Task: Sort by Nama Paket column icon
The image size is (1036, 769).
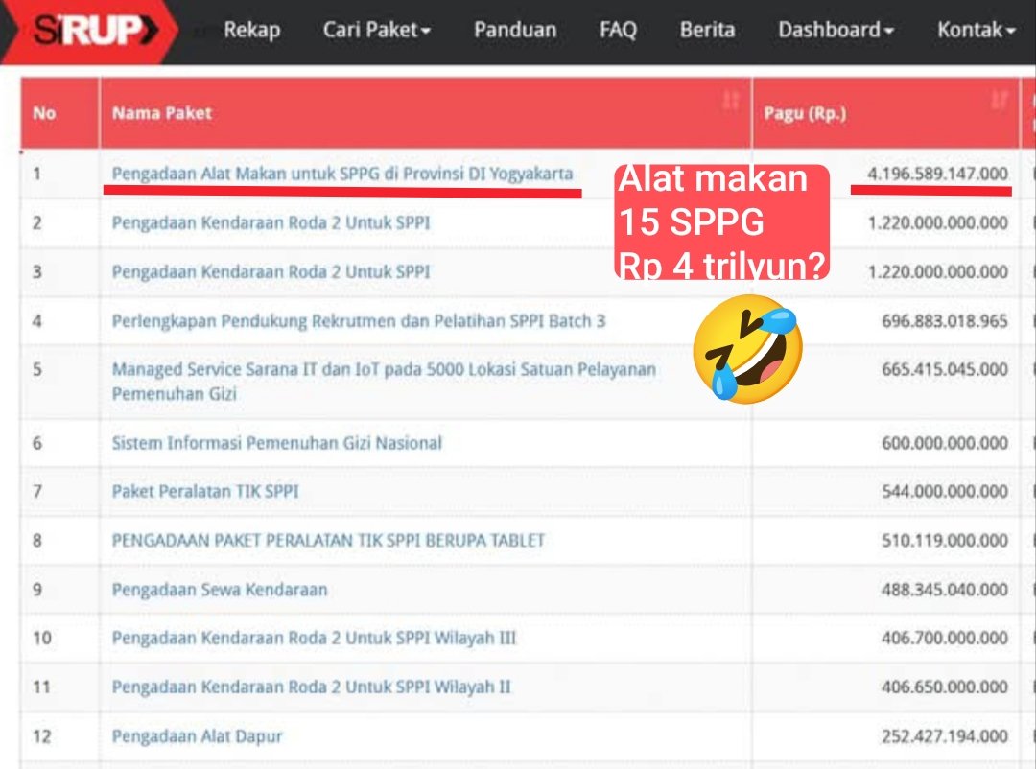Action: pos(730,101)
